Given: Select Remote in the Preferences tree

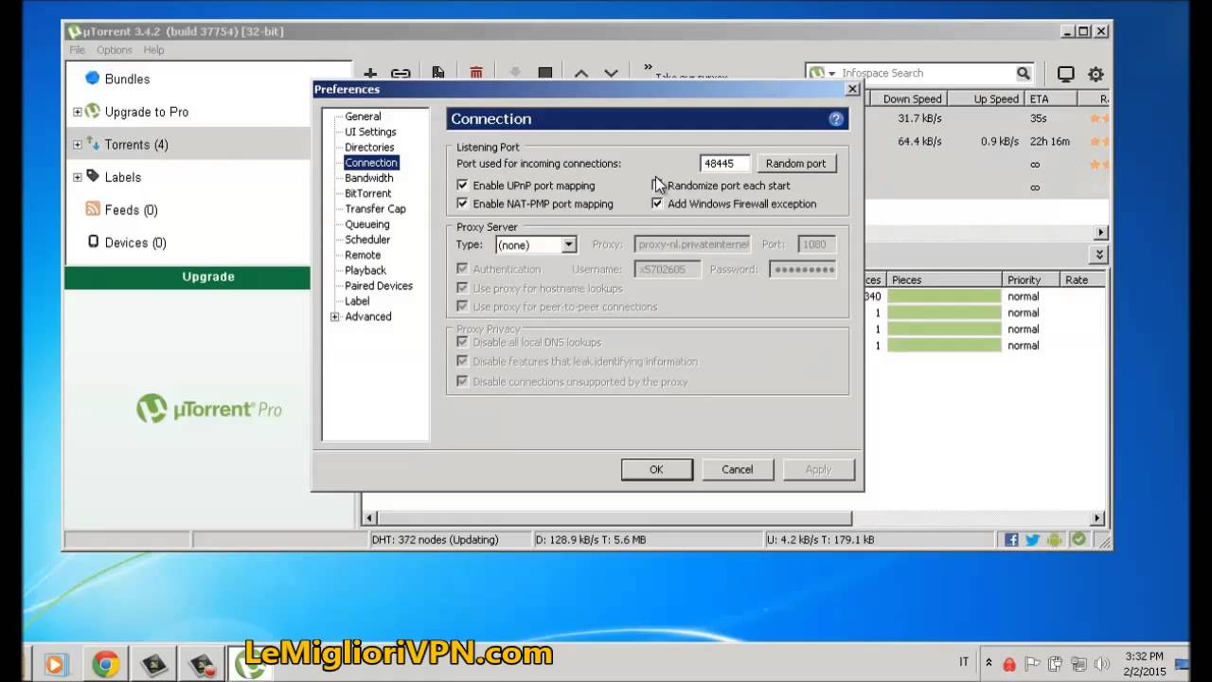Looking at the screenshot, I should pos(363,256).
